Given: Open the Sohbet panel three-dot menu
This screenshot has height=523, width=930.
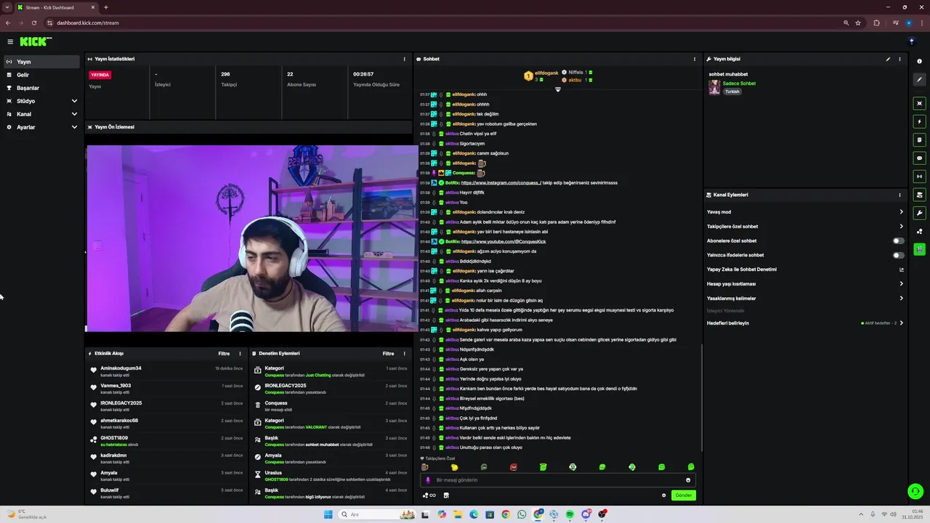Looking at the screenshot, I should tap(695, 59).
